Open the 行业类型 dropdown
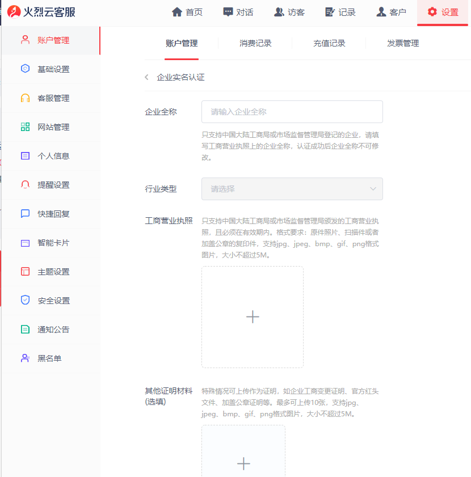 tap(292, 189)
